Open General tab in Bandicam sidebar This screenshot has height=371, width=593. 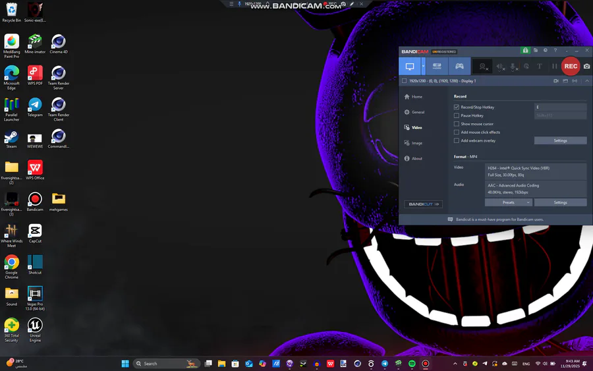(x=414, y=112)
